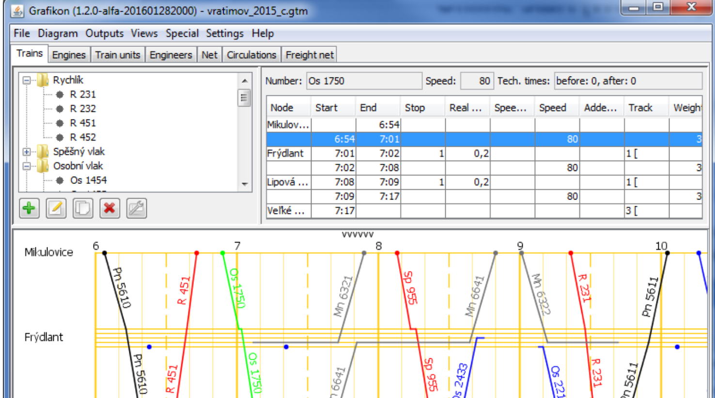Switch to the Engines tab
Image resolution: width=715 pixels, height=398 pixels.
tap(69, 55)
